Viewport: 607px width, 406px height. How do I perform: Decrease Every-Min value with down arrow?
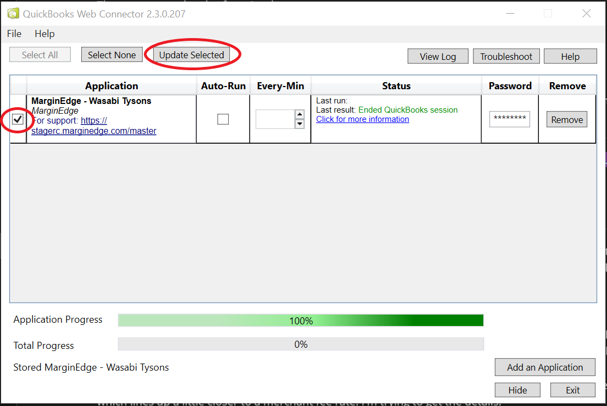click(299, 124)
